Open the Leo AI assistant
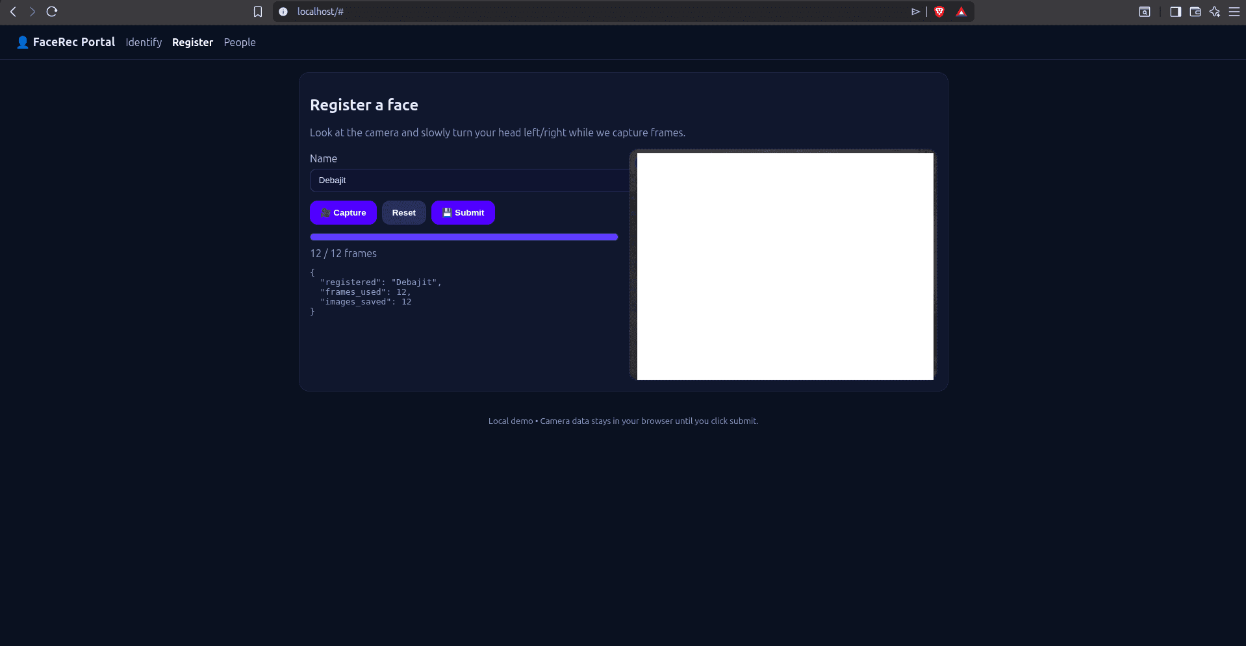The height and width of the screenshot is (646, 1246). pyautogui.click(x=1214, y=11)
